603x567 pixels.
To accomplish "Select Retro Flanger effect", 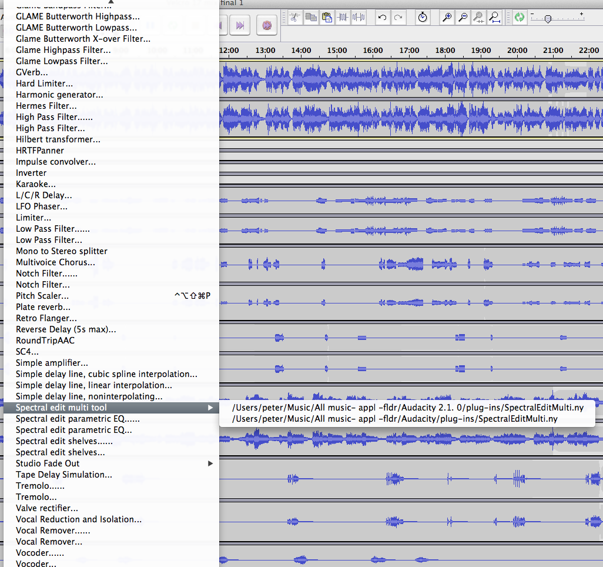I will (x=111, y=318).
